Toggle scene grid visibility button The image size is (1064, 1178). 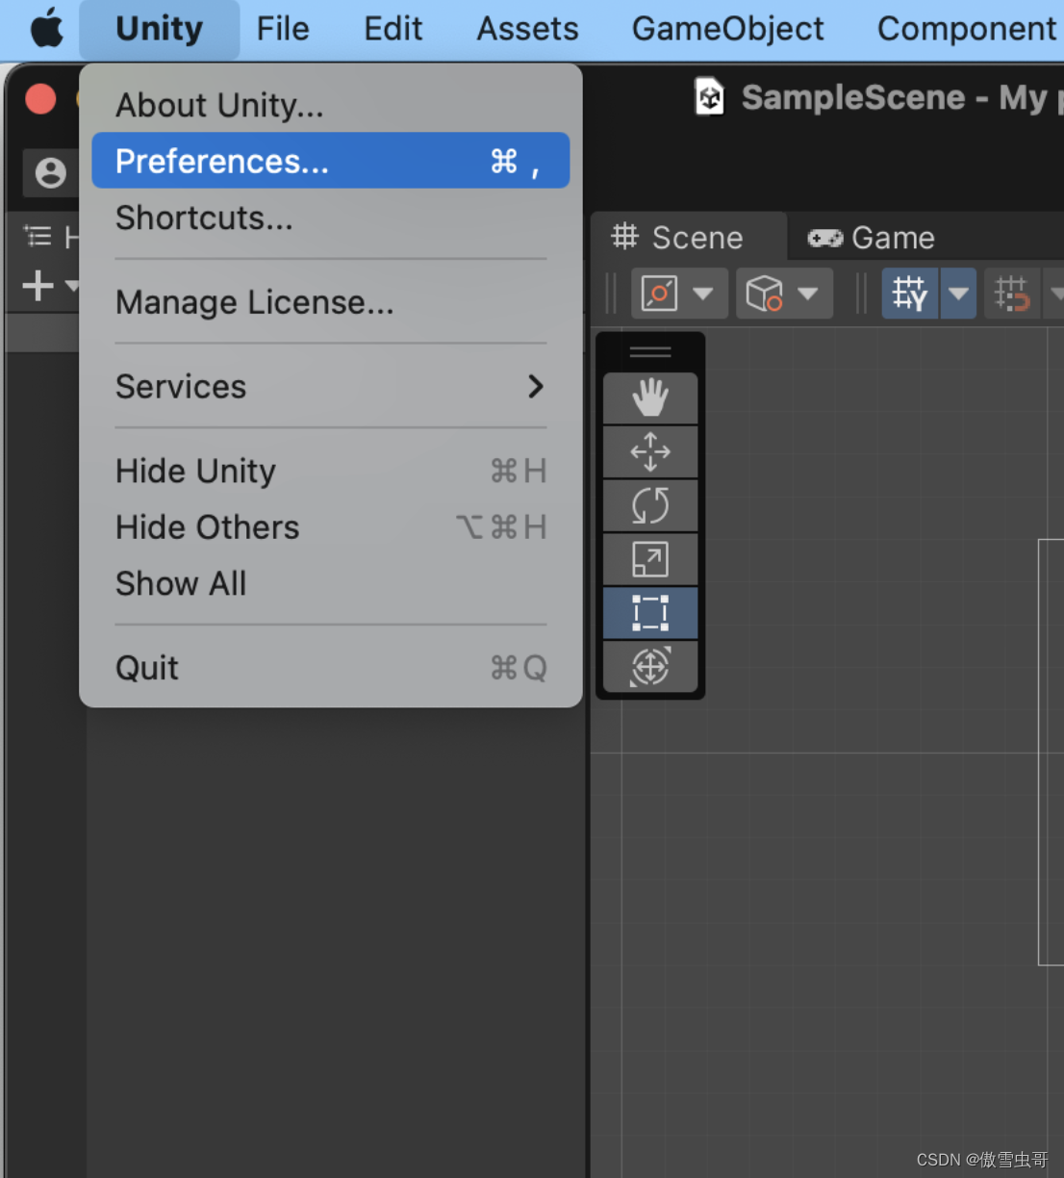(909, 294)
